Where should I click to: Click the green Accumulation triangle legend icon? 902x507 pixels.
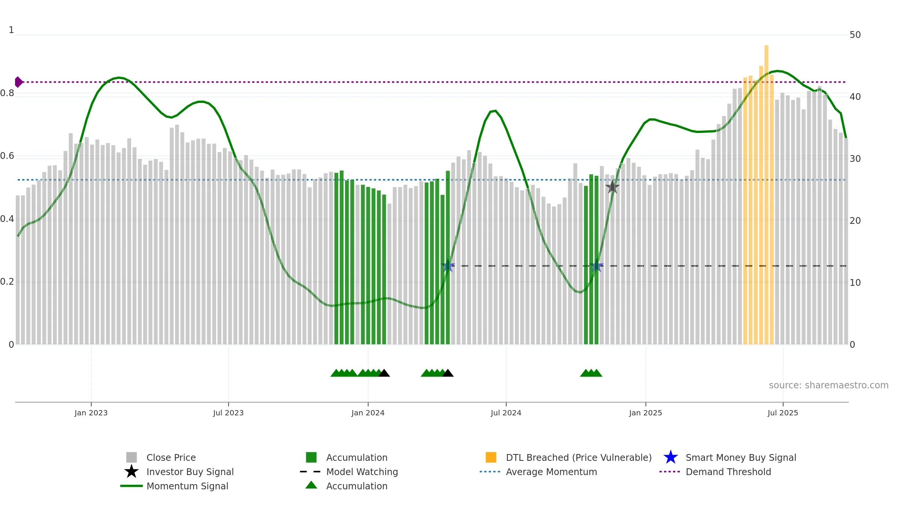pos(311,485)
